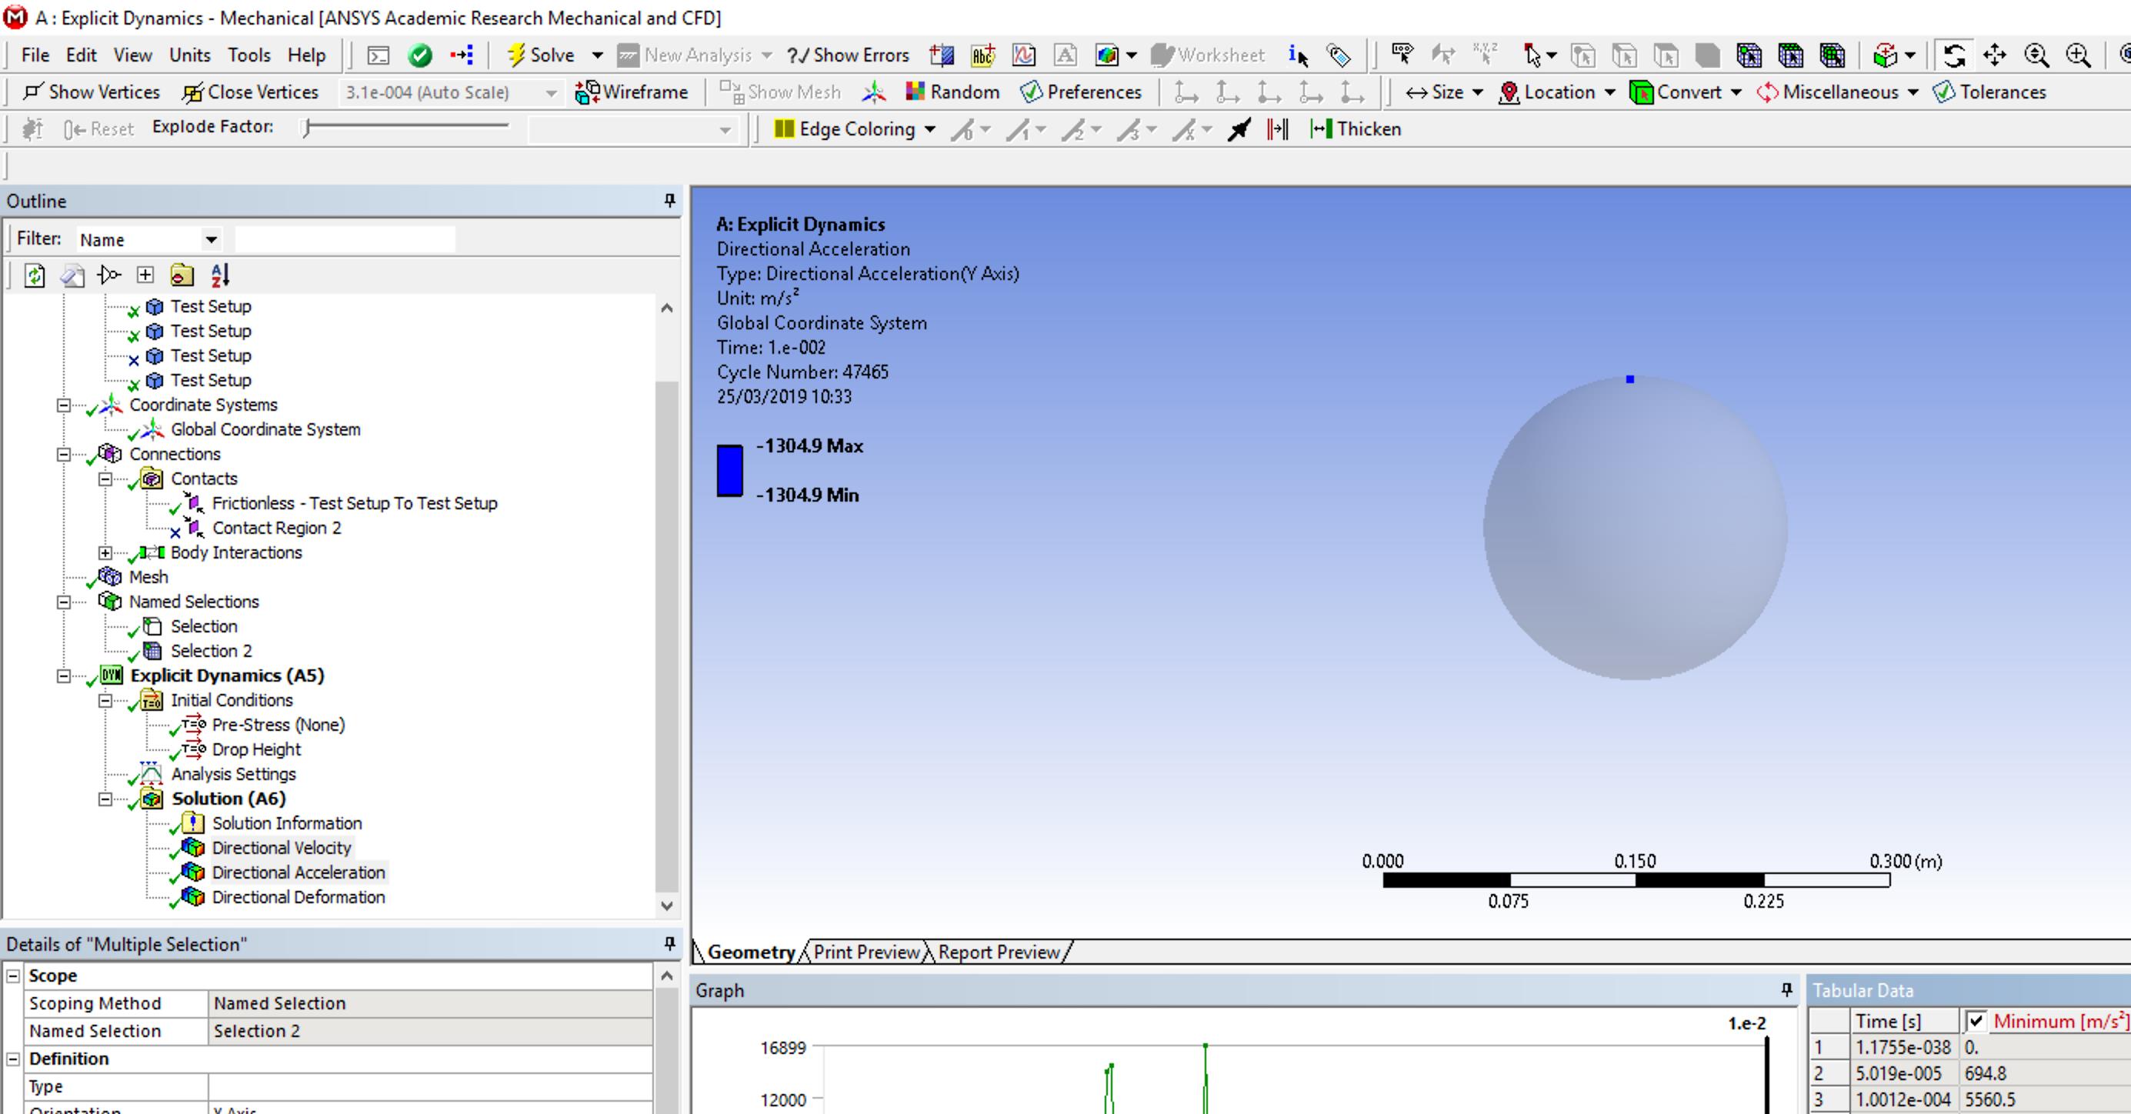
Task: Expand the Body Interactions tree node
Action: (105, 552)
